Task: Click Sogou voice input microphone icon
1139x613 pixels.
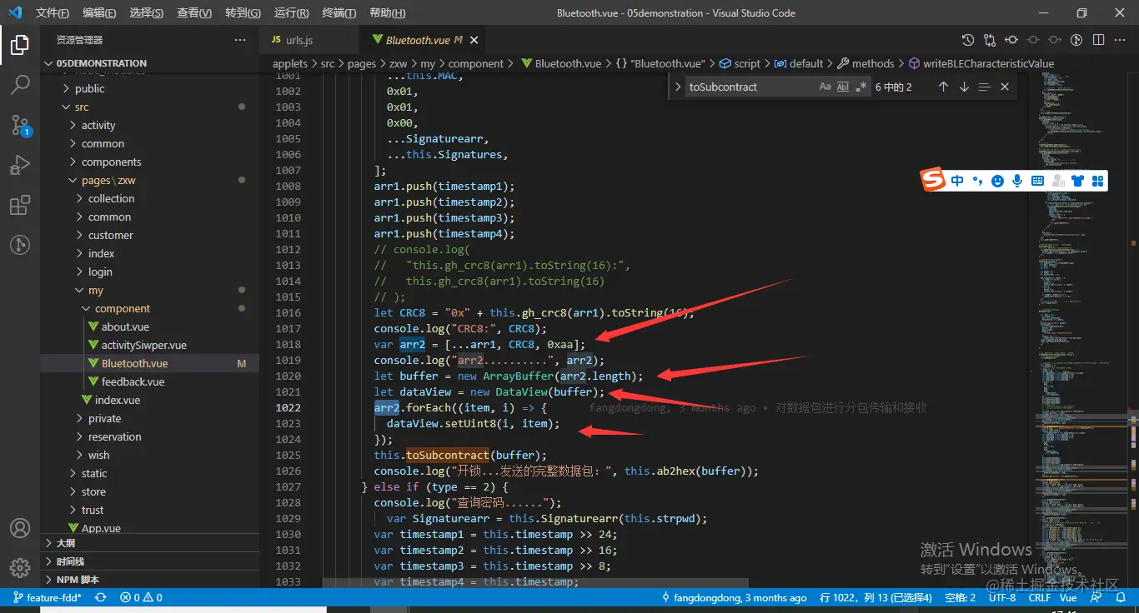Action: pos(1017,181)
